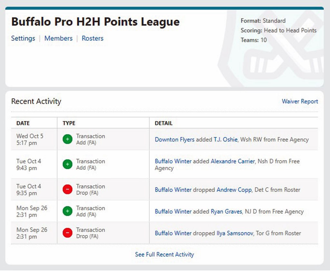Open T.J. Oshie player page
Viewport: 330px width, 272px height.
[x=226, y=139]
